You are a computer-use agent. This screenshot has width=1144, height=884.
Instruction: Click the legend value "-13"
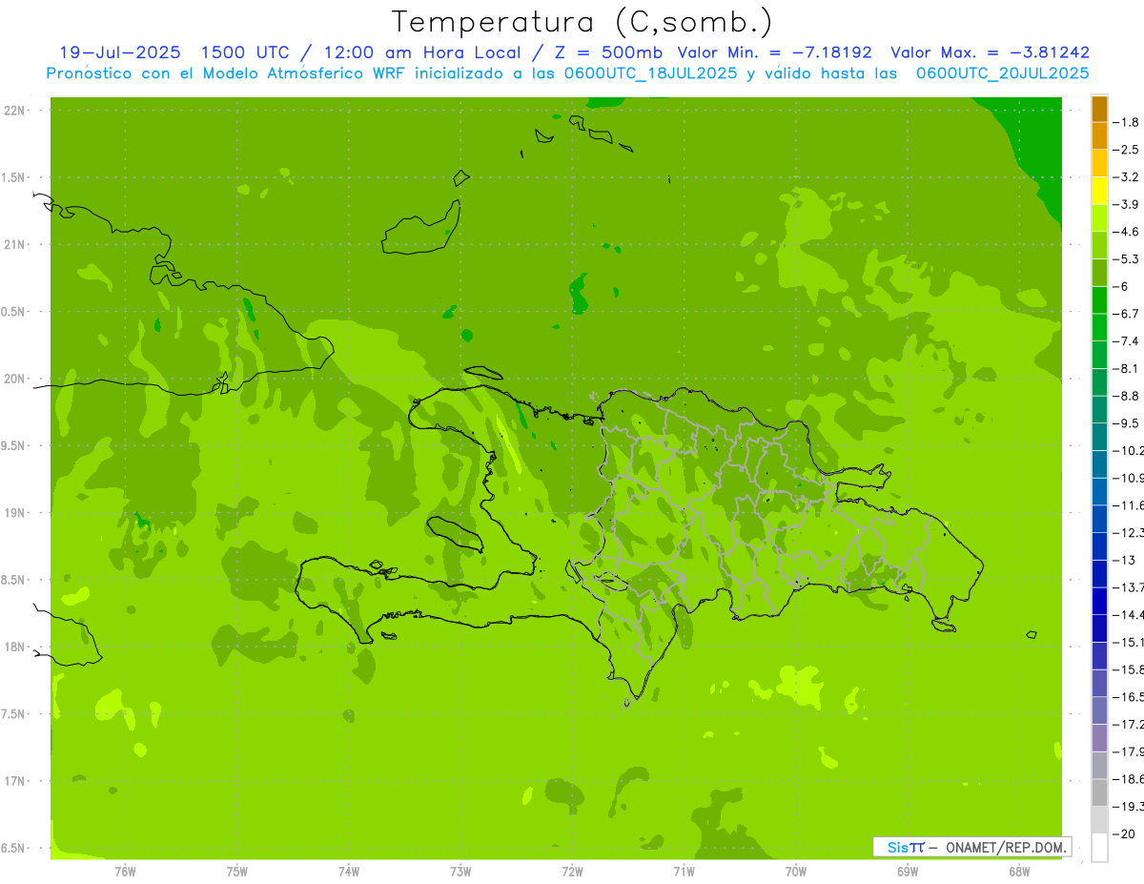1125,560
